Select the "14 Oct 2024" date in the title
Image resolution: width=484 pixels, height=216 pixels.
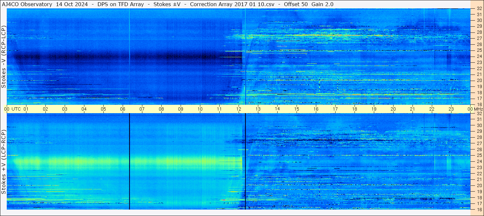(x=73, y=4)
